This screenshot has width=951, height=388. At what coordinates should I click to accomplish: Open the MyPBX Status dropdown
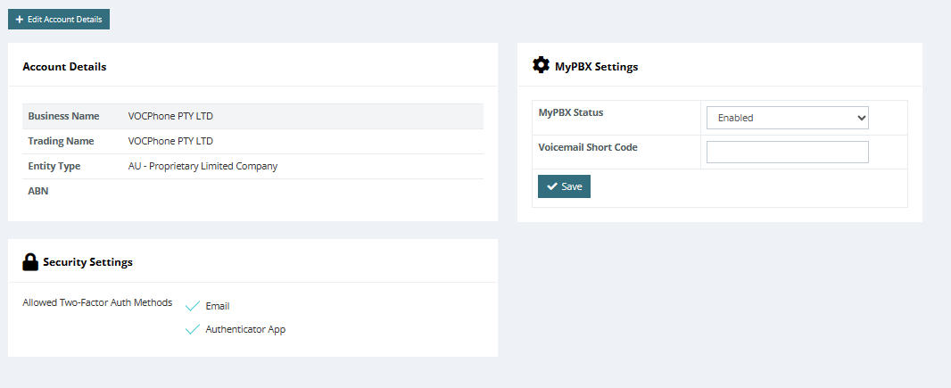[x=787, y=118]
